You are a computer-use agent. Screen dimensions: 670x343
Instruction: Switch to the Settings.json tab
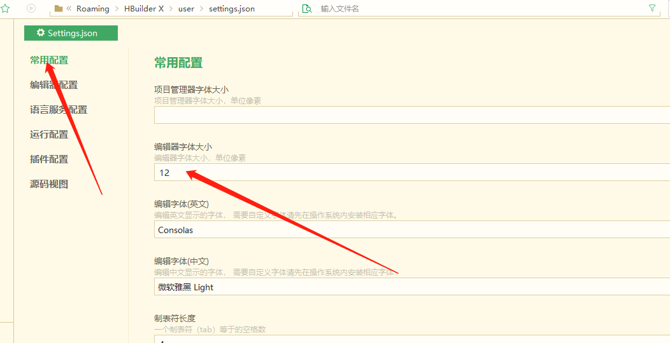coord(71,33)
